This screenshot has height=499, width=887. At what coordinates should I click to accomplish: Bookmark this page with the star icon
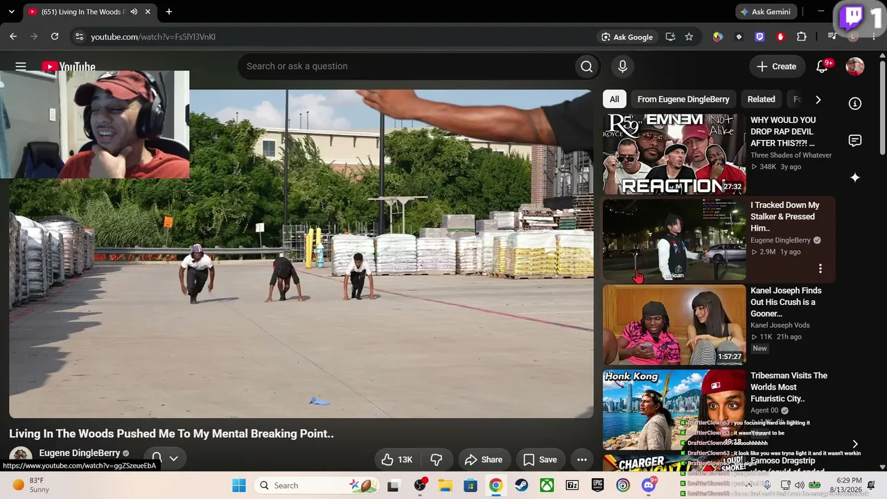689,37
